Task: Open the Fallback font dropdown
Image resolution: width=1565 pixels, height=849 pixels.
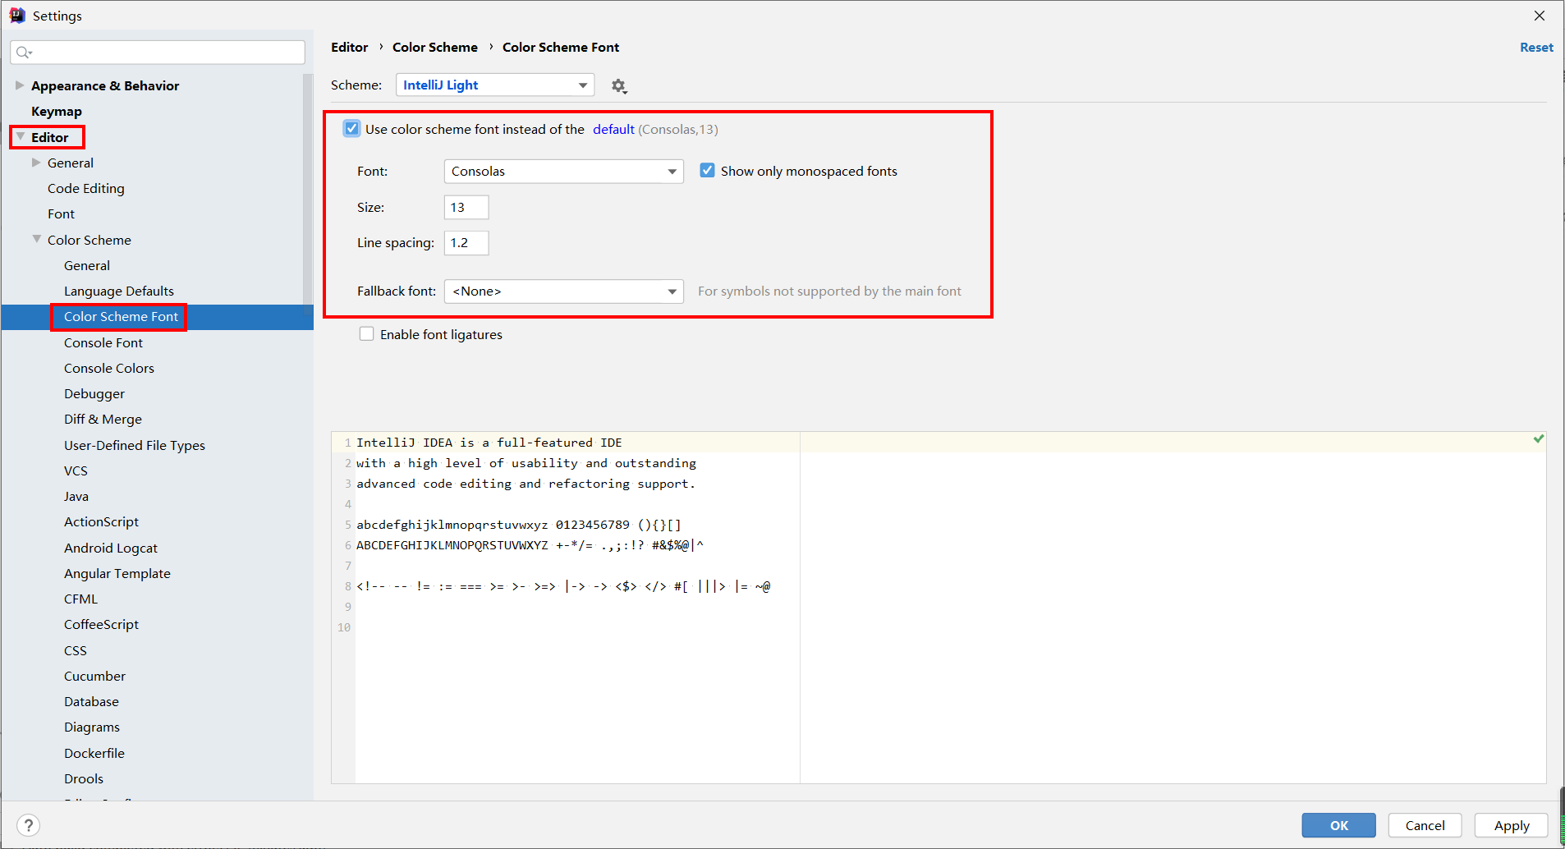Action: tap(564, 291)
